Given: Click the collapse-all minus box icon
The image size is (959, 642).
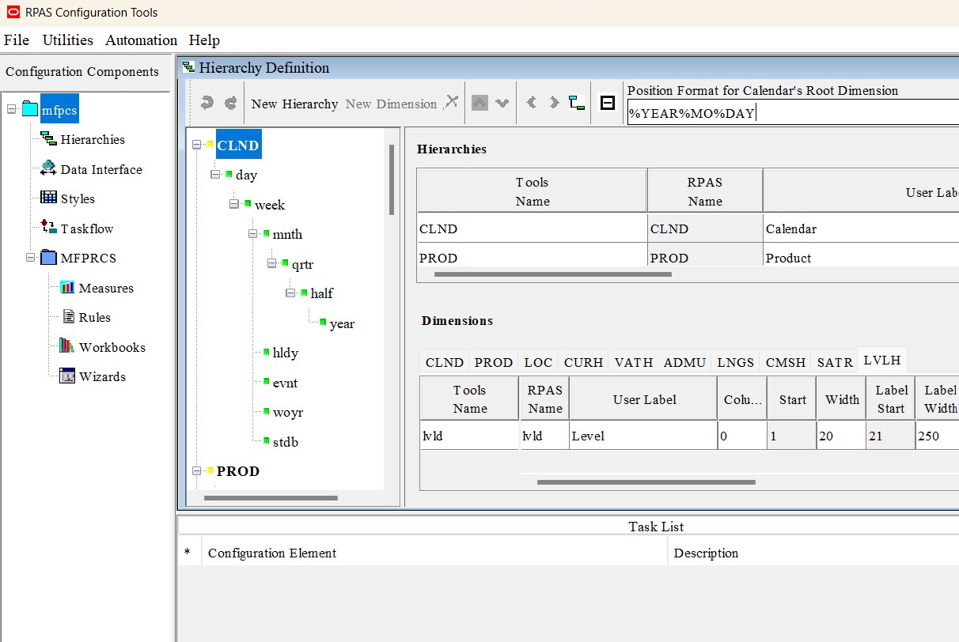Looking at the screenshot, I should pyautogui.click(x=607, y=103).
